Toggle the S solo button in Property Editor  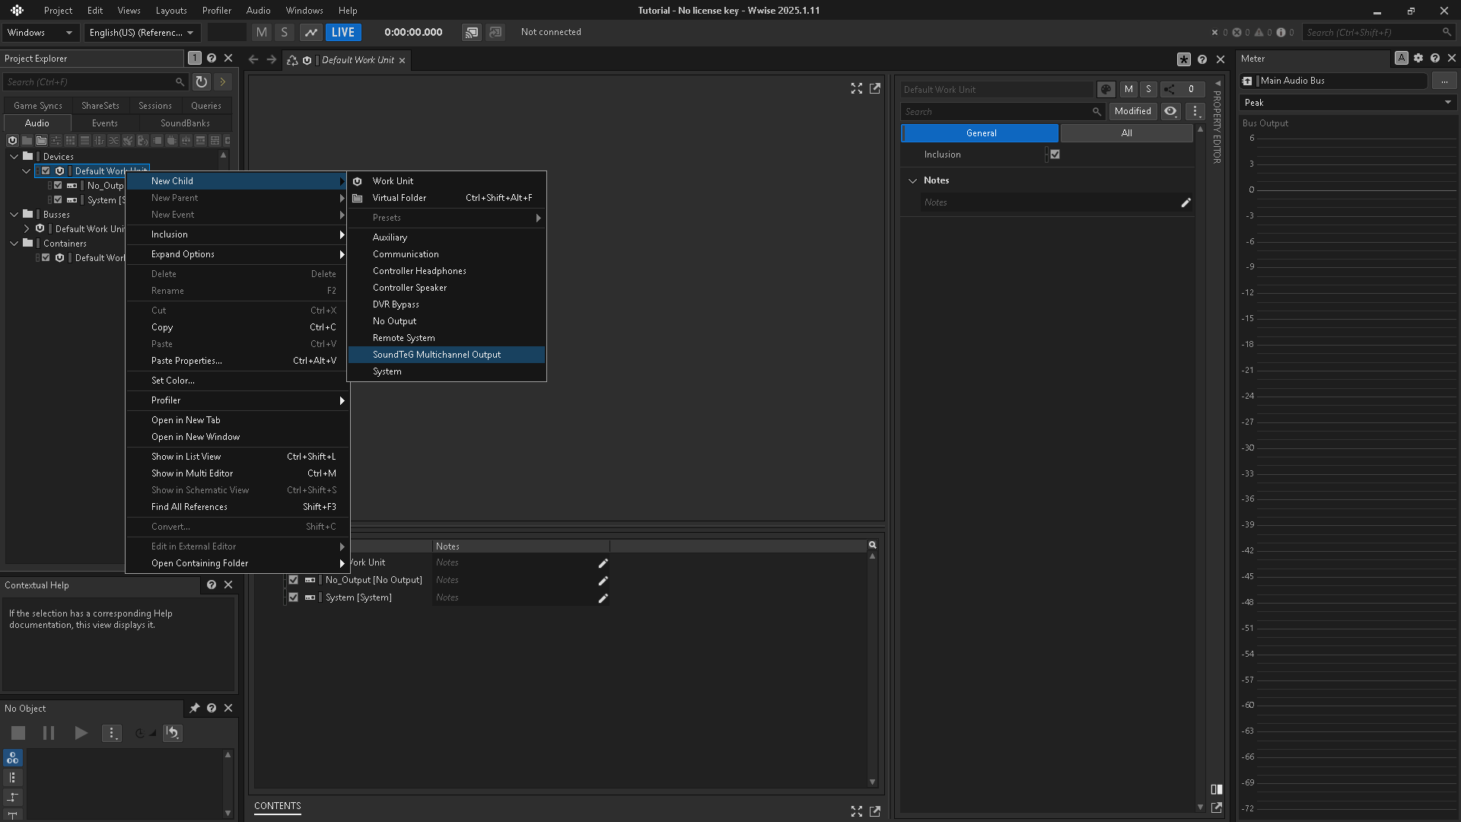click(1148, 89)
